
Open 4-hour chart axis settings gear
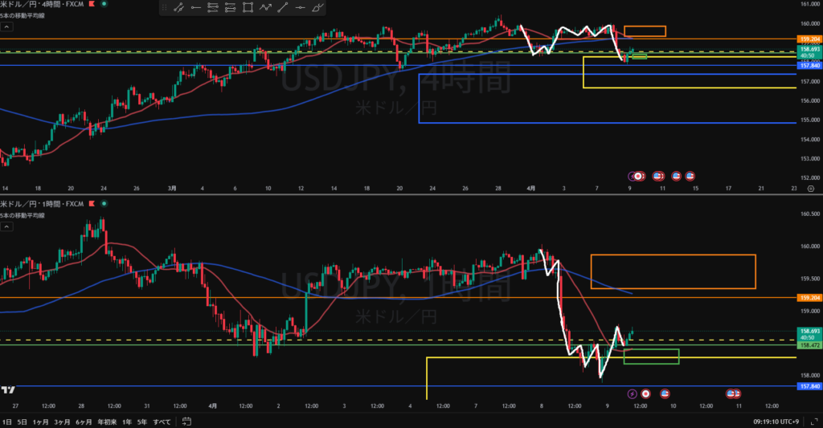809,188
